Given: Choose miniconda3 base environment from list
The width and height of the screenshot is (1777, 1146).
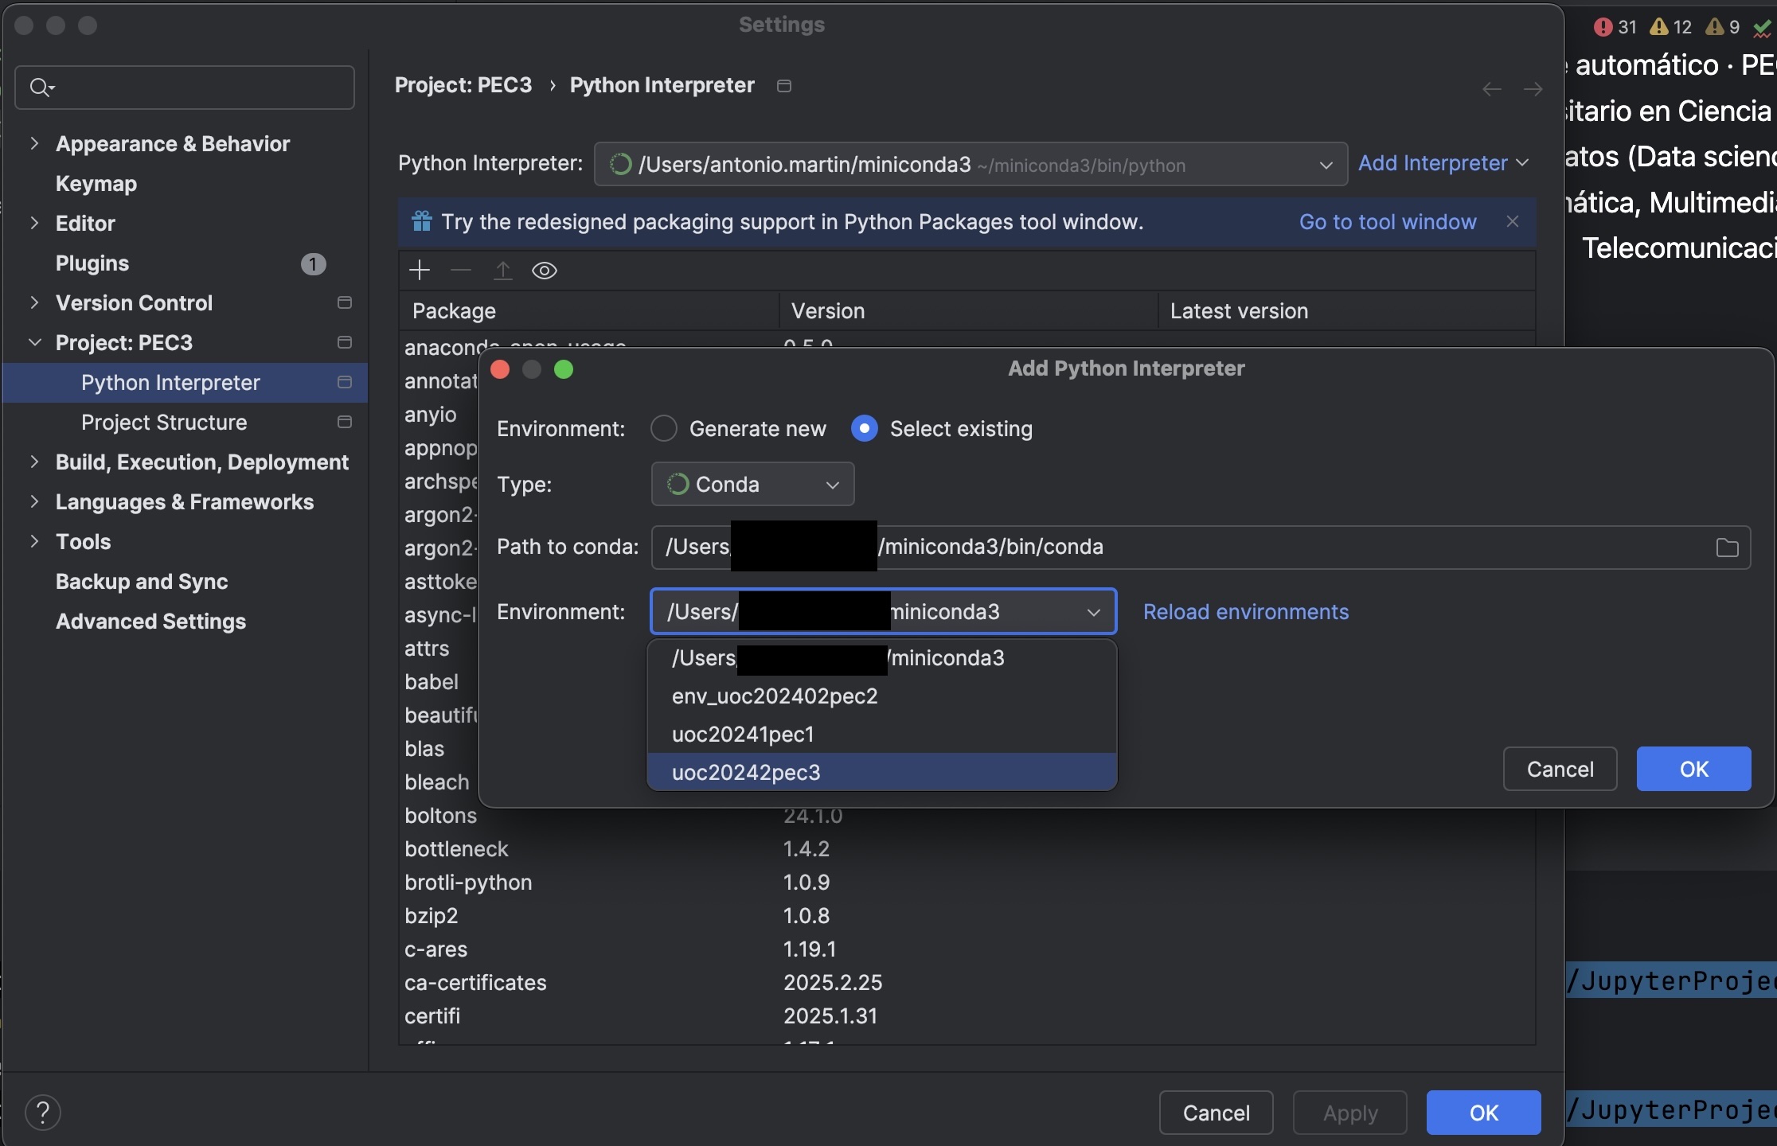Looking at the screenshot, I should click(882, 658).
